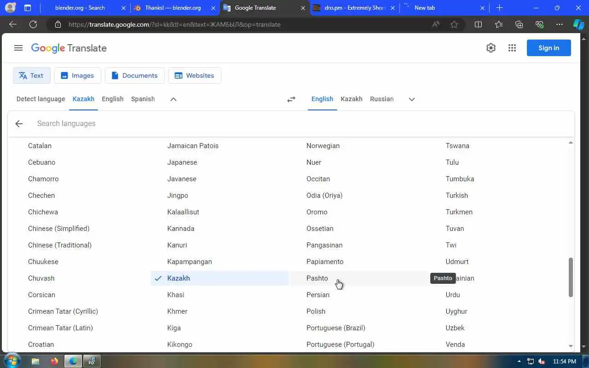
Task: Launch Firefox from taskbar
Action: click(54, 361)
